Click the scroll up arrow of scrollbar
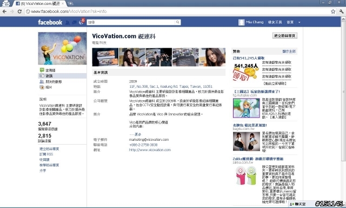 pyautogui.click(x=343, y=19)
